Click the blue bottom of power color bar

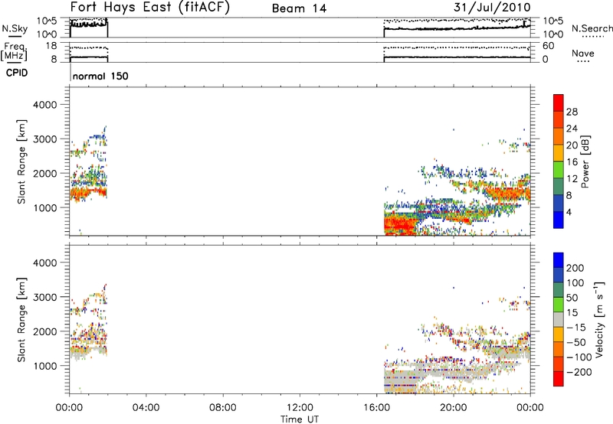click(559, 220)
